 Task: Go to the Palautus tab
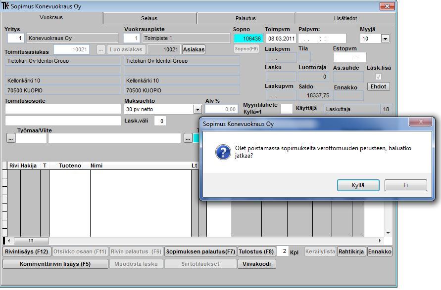[245, 18]
